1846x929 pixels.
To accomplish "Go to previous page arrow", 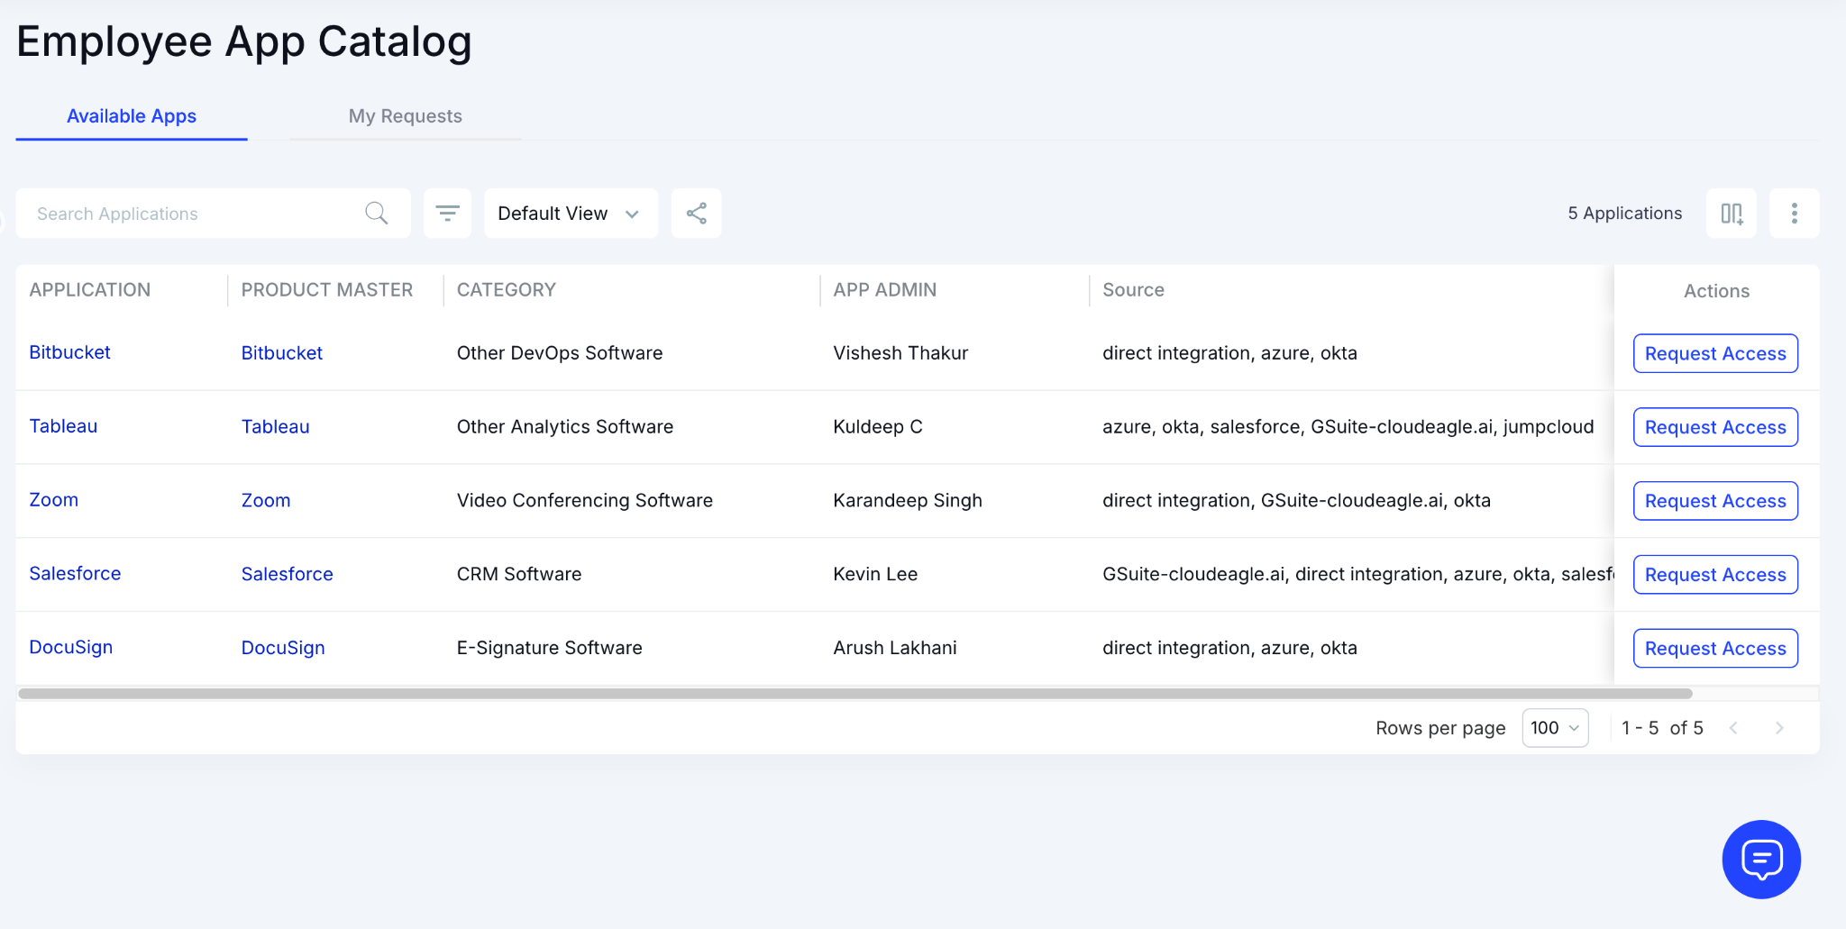I will [1733, 728].
